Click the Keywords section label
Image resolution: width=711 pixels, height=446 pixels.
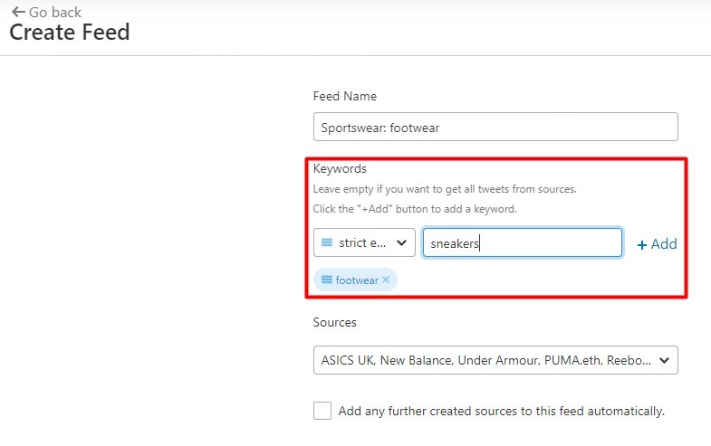pos(340,169)
